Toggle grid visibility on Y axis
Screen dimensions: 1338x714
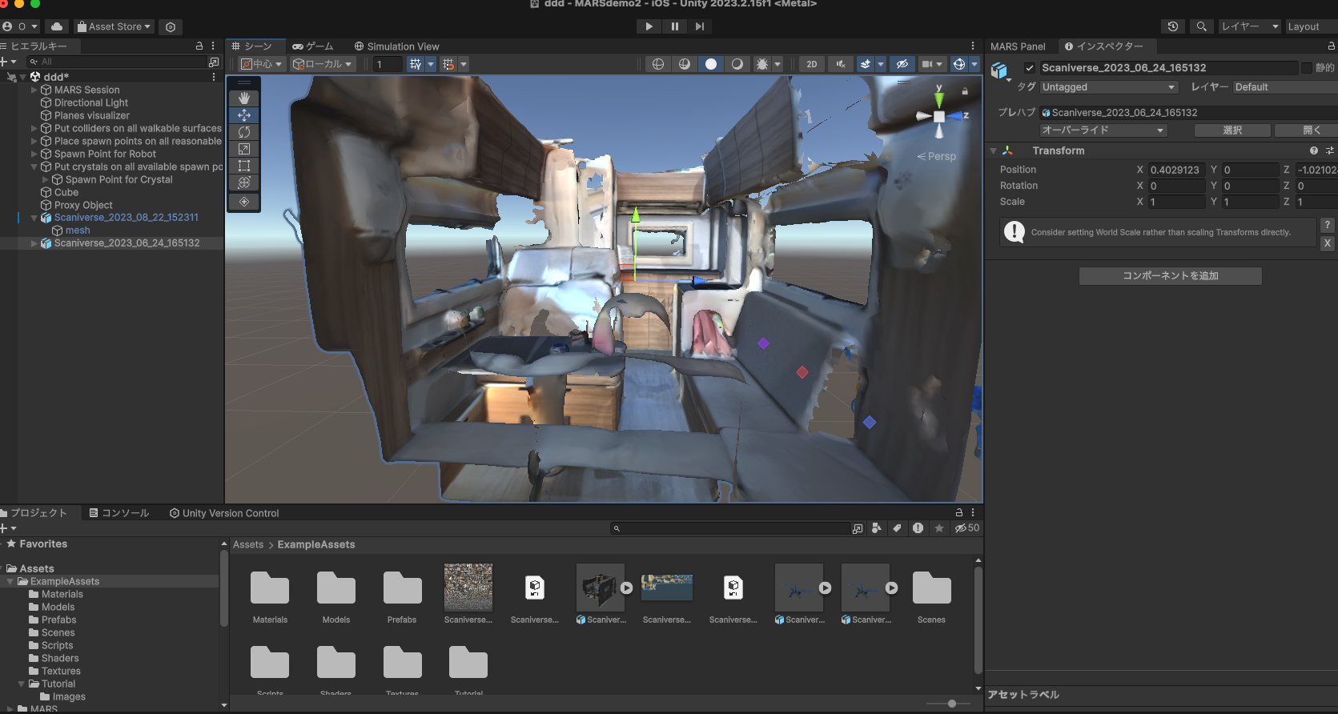point(415,64)
